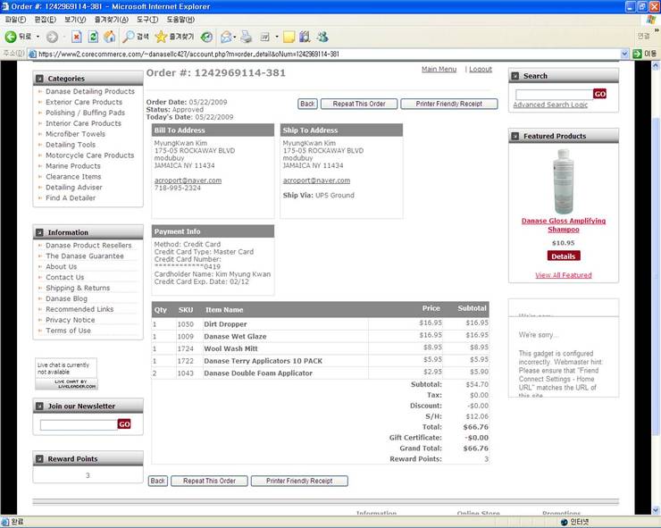
Task: Open the 도구(T) menu
Action: click(x=147, y=20)
